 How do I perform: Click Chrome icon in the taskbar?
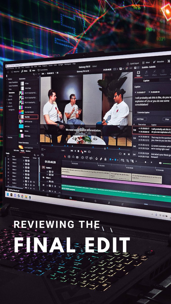[x=22, y=196]
